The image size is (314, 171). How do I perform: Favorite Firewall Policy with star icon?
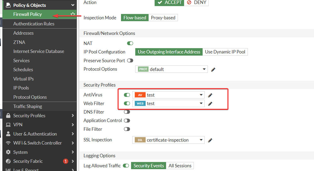(x=73, y=14)
